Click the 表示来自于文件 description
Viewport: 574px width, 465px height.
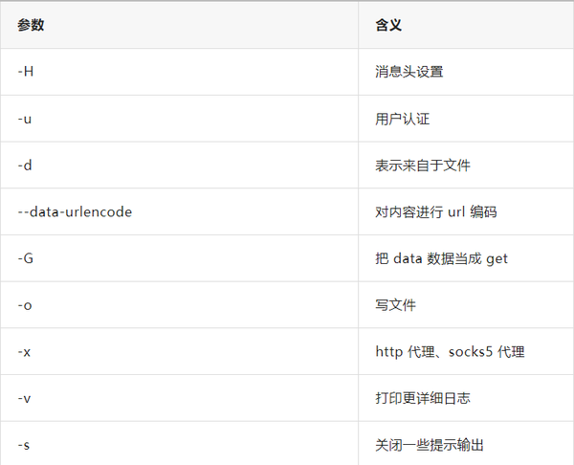(x=423, y=166)
